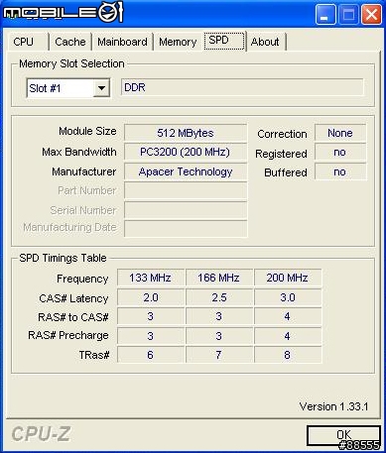The height and width of the screenshot is (453, 386).
Task: Click the Buffered value no
Action: click(x=340, y=171)
